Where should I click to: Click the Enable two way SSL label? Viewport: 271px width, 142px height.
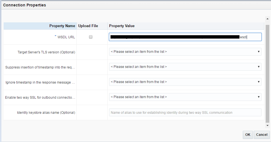tap(40, 98)
